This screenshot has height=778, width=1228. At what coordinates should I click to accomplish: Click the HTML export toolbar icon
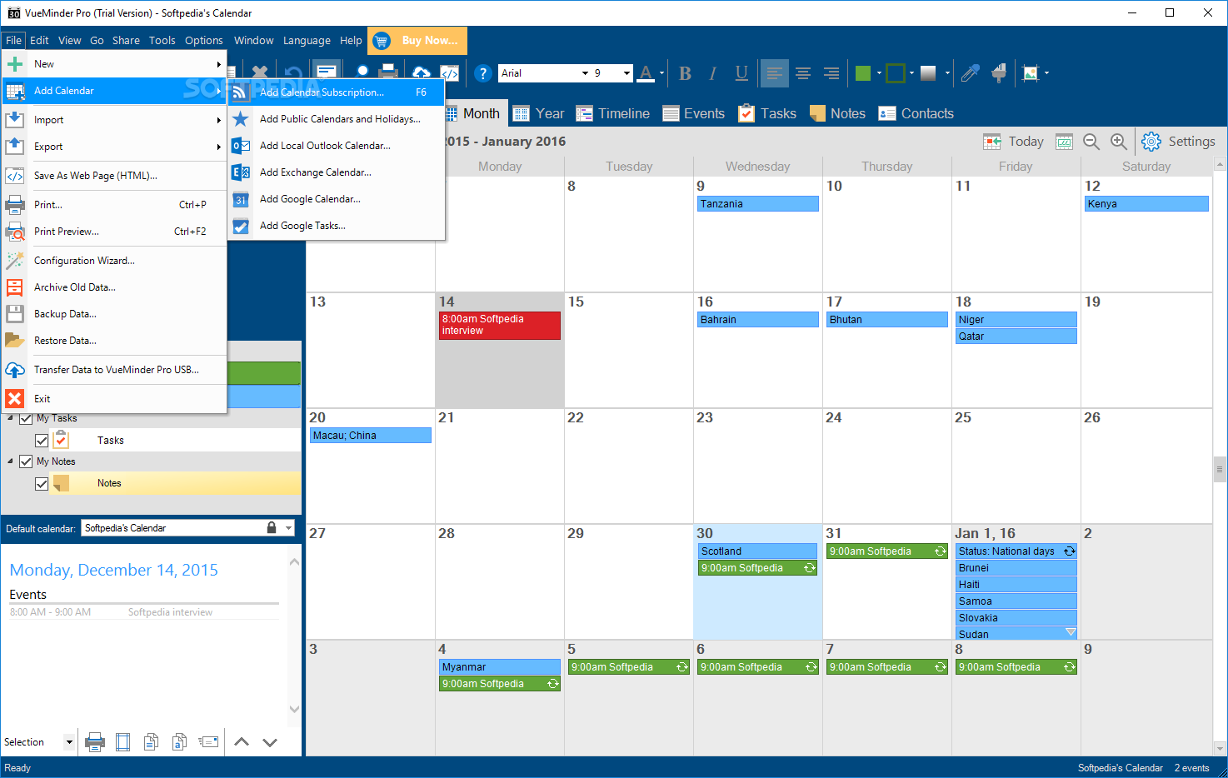[x=450, y=72]
